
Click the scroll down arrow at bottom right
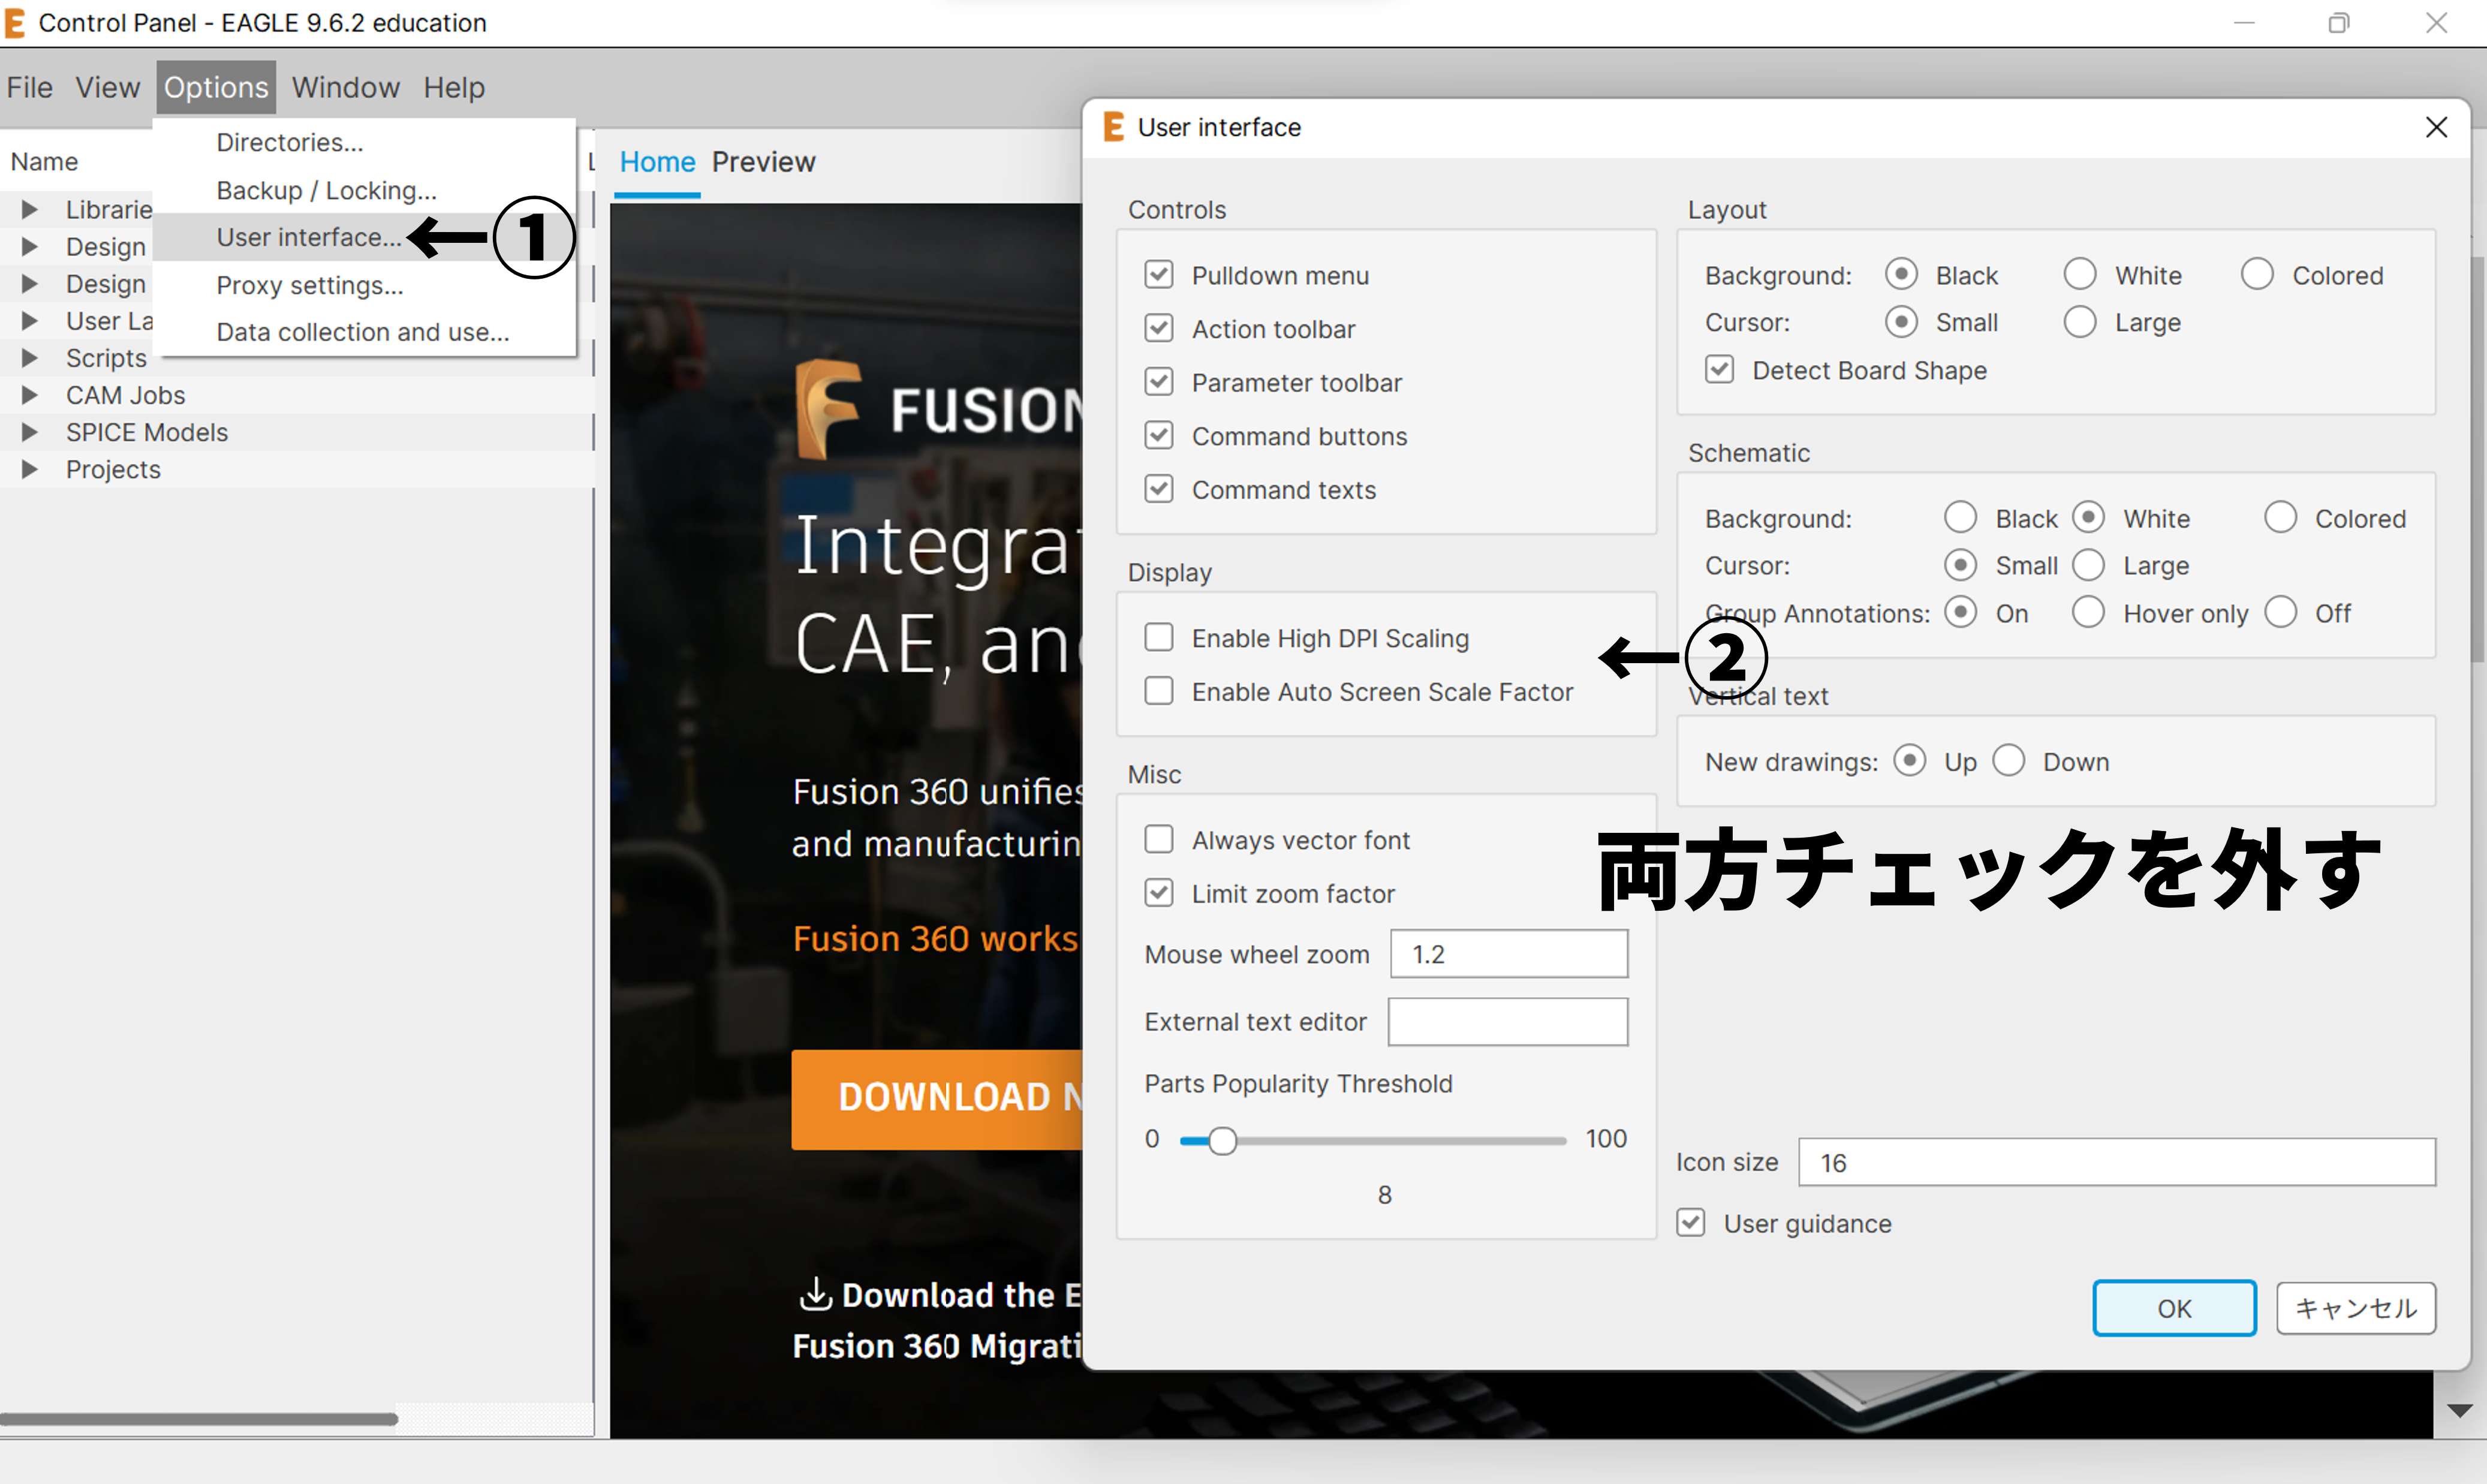(2459, 1410)
